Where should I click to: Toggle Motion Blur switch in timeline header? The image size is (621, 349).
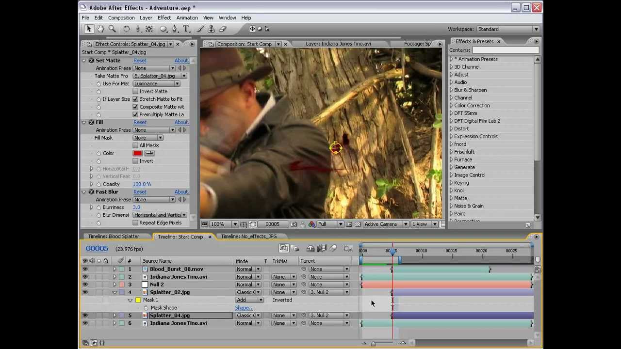click(334, 249)
